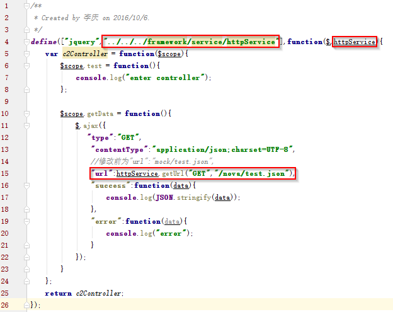393x312 pixels.
Task: Collapse the header comment fold at line 1
Action: click(x=26, y=6)
